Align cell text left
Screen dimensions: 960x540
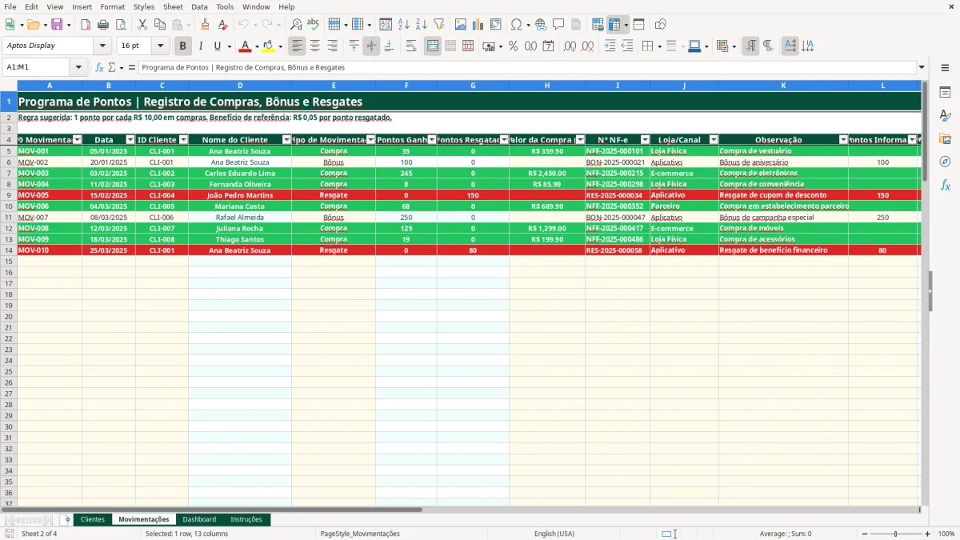298,46
